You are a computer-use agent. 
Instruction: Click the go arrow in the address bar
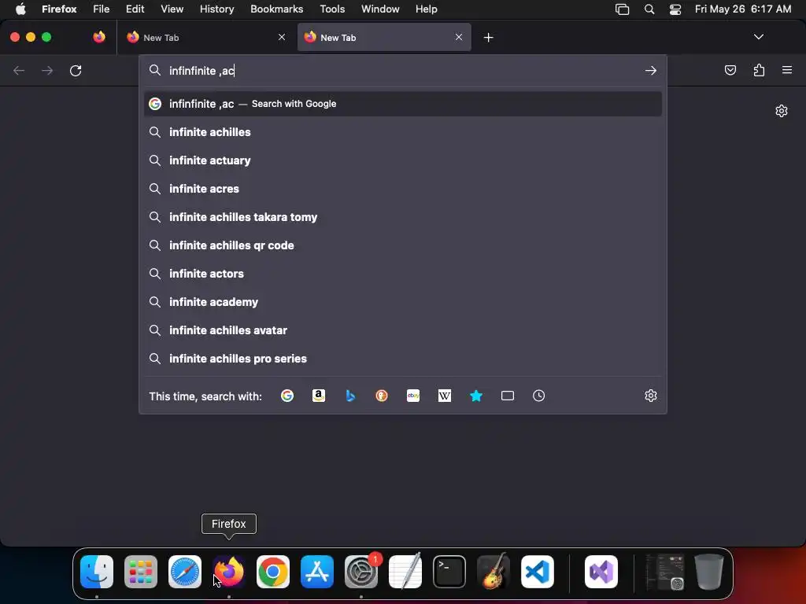(651, 70)
